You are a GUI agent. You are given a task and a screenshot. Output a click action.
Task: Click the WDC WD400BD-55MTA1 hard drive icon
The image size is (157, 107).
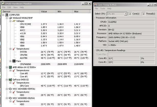pos(10,89)
